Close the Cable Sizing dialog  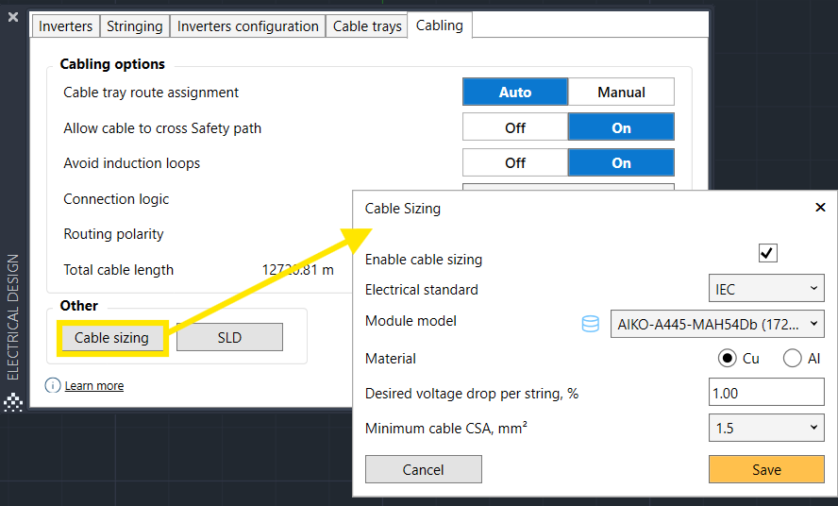coord(820,208)
